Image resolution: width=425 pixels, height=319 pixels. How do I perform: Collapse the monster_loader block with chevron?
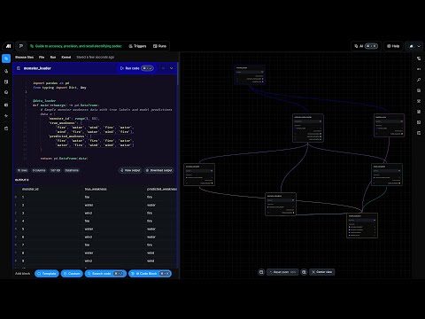[x=171, y=68]
